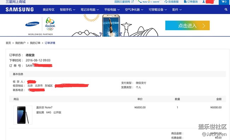Click the order status text 待发货
This screenshot has width=230, height=140.
[x=30, y=55]
